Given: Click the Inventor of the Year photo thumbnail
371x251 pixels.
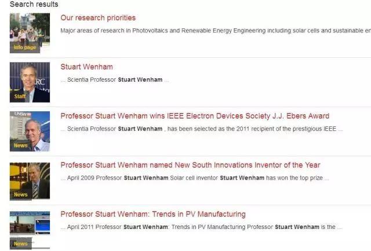Looking at the screenshot, I should (x=30, y=181).
